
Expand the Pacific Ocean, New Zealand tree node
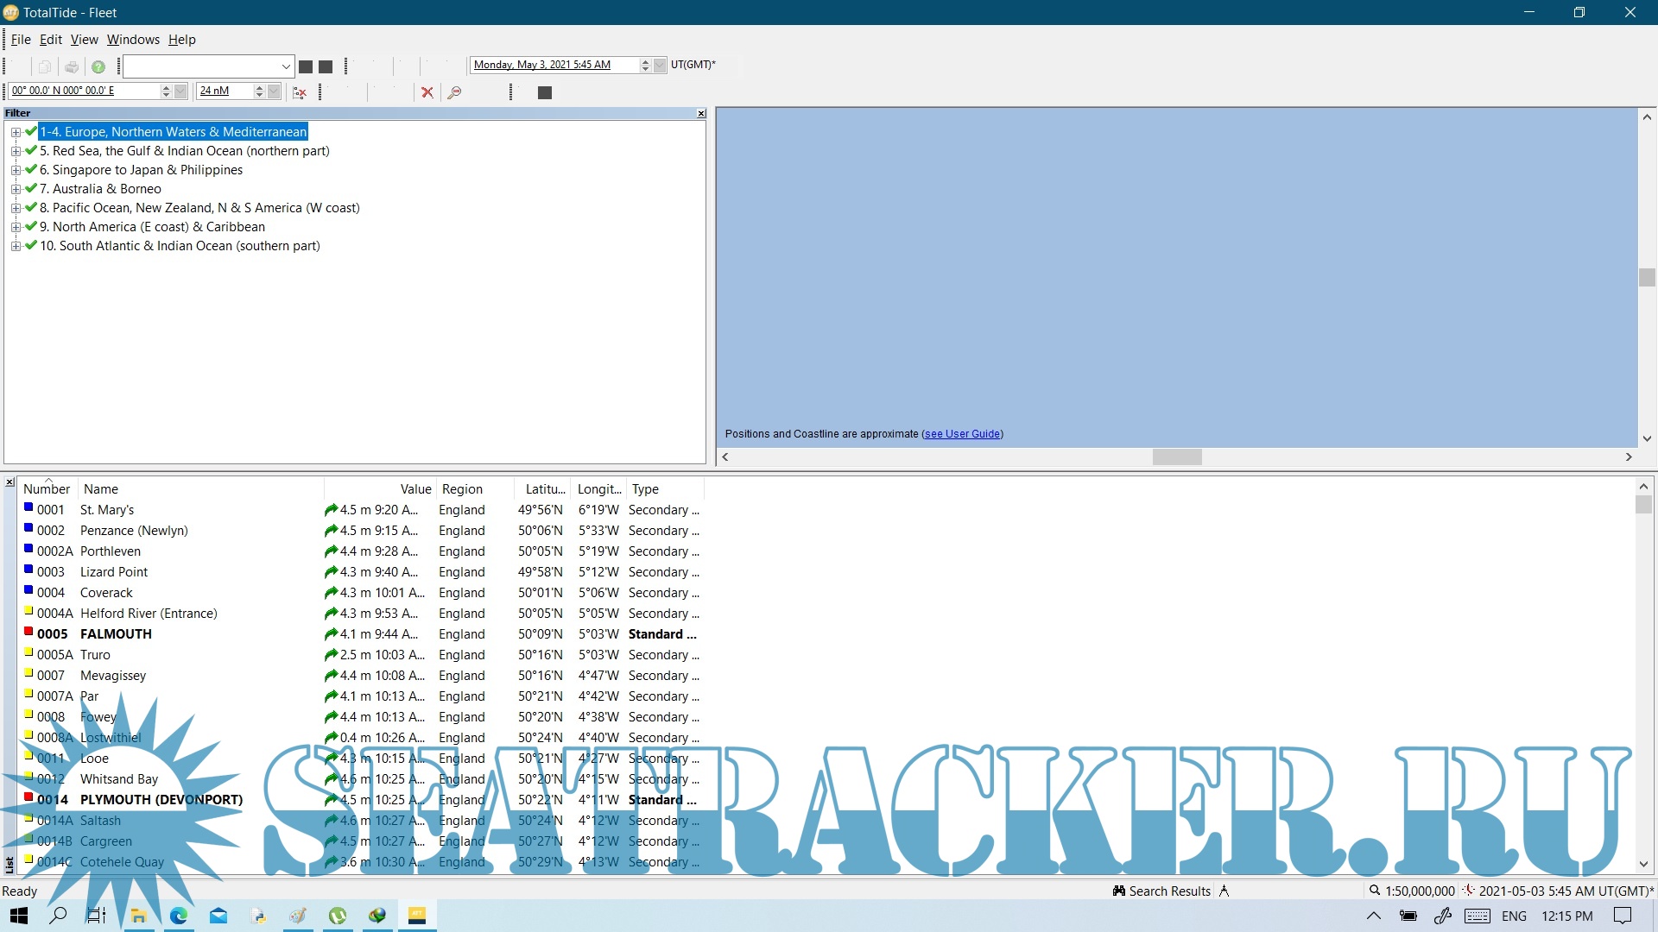[x=16, y=208]
